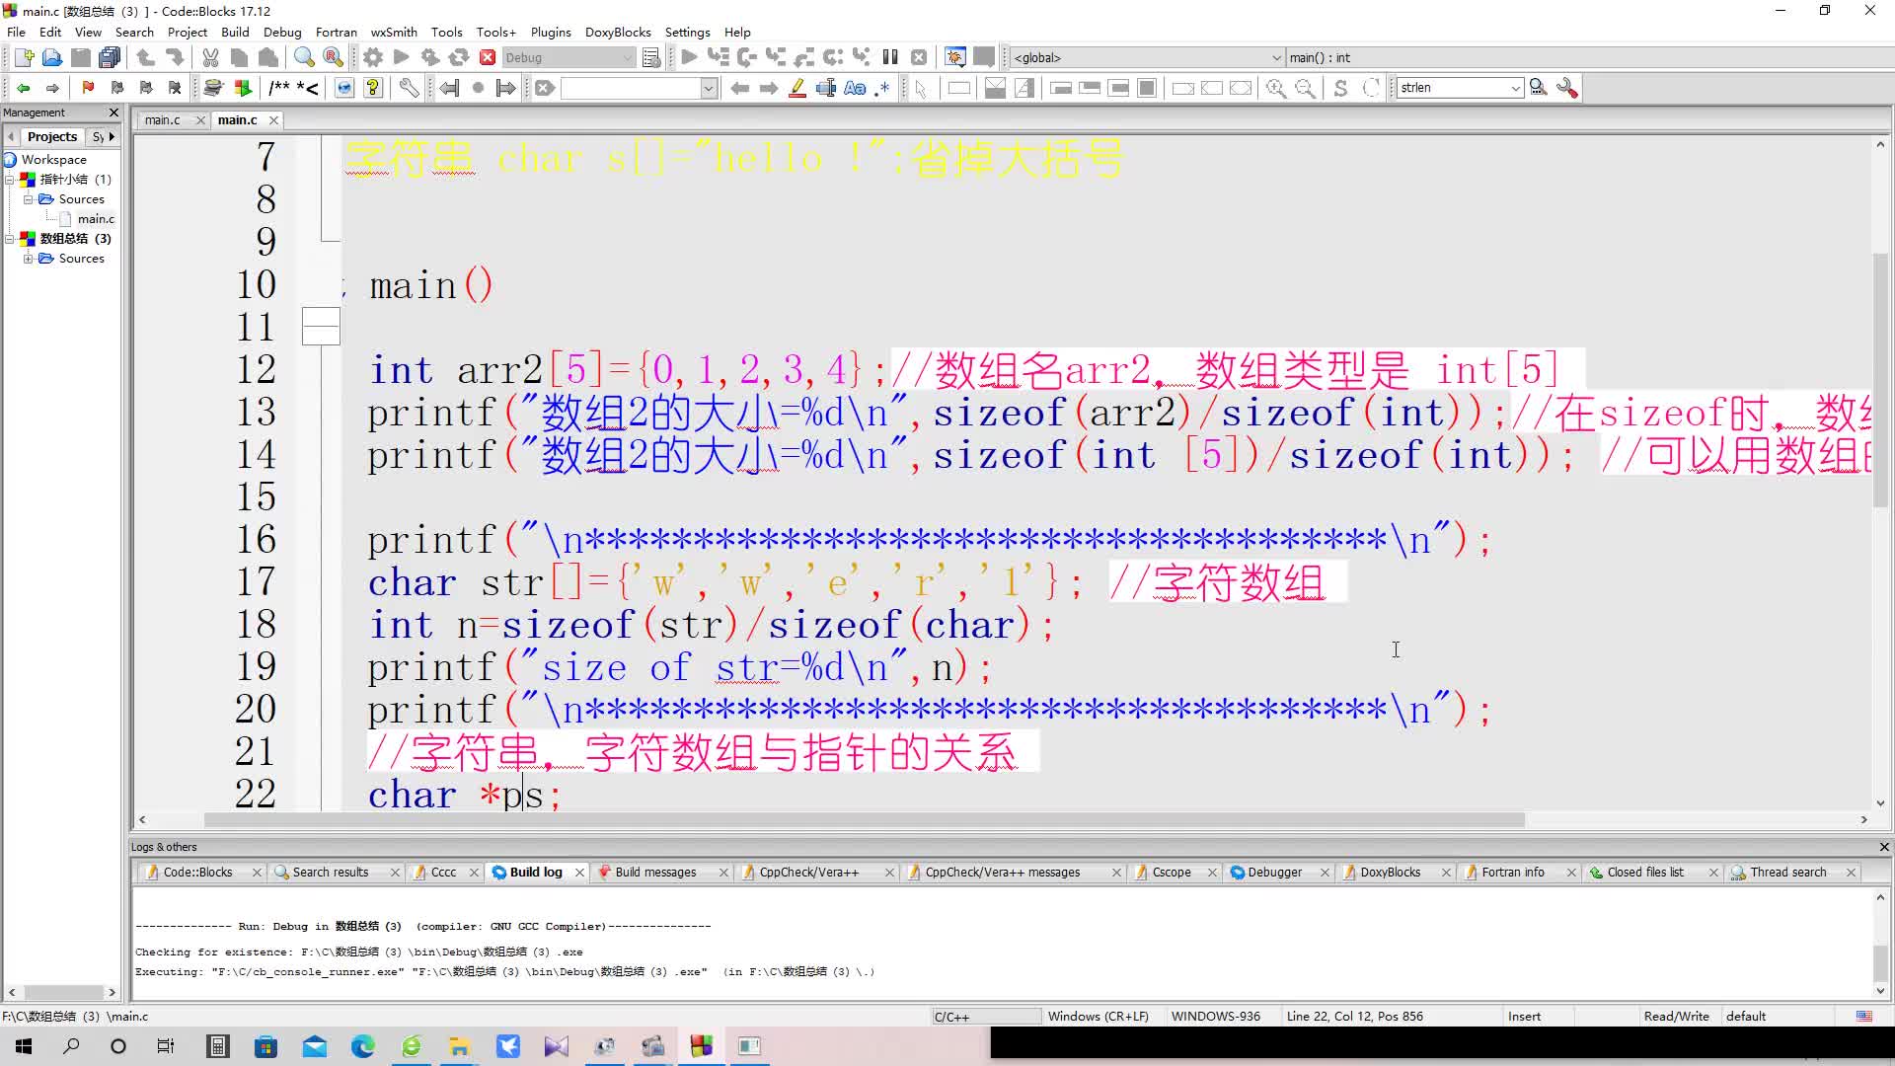Viewport: 1895px width, 1066px height.
Task: Click the green Jump back arrow
Action: [24, 88]
